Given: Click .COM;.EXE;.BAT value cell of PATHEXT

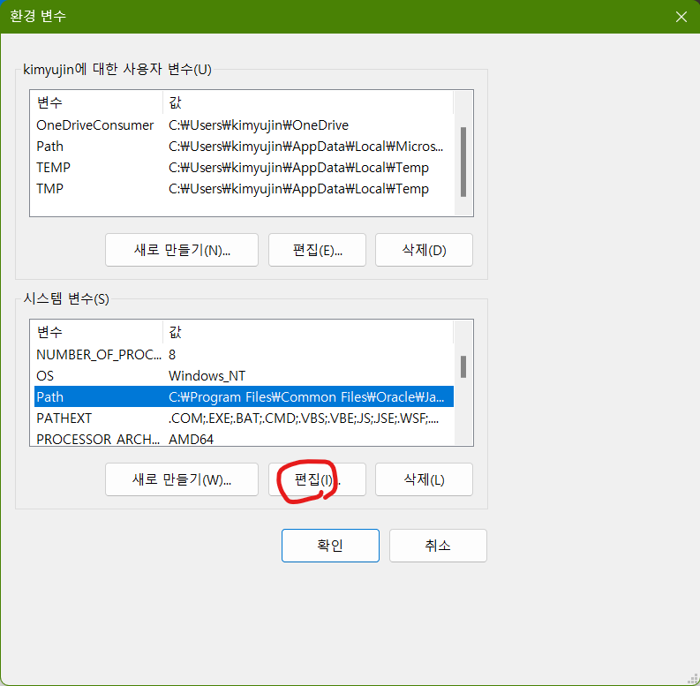Looking at the screenshot, I should tap(304, 418).
